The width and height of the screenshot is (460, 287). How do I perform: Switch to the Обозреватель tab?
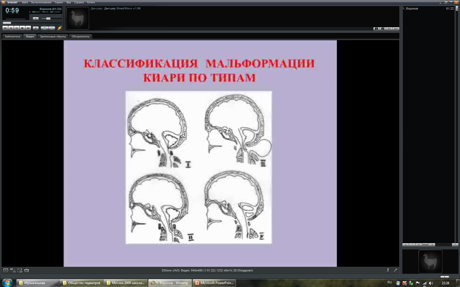pos(81,37)
